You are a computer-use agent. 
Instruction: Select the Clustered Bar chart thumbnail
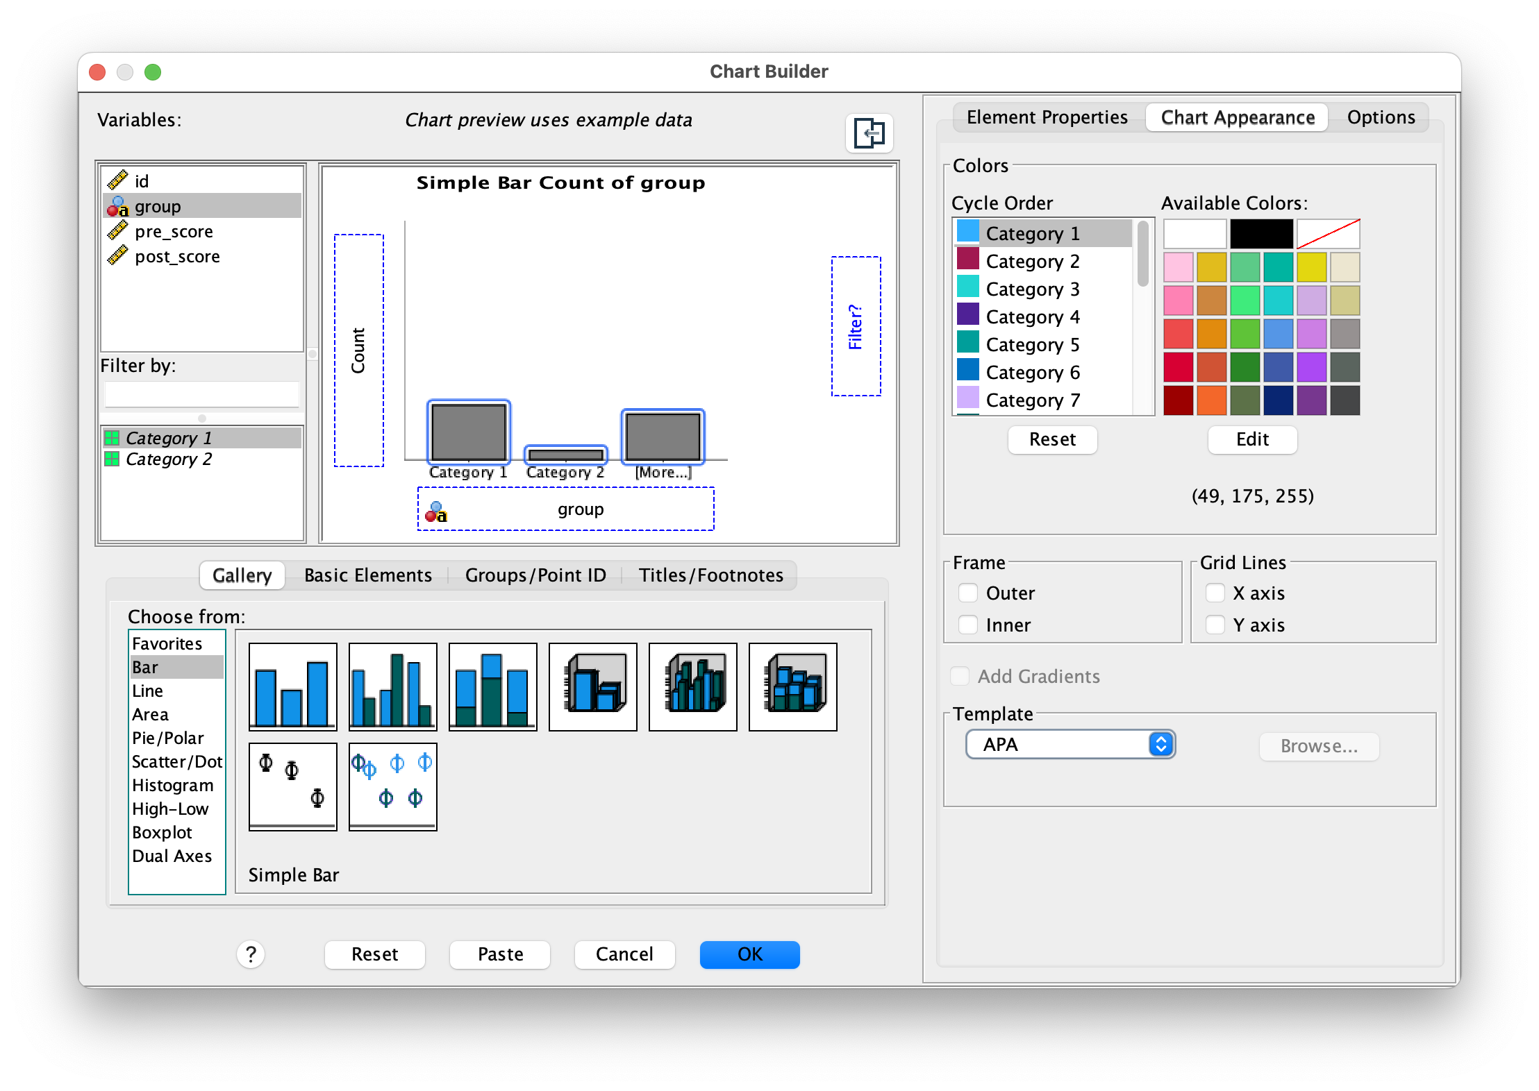point(392,686)
